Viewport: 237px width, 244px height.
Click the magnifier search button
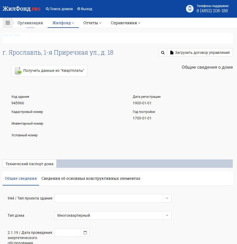[x=163, y=53]
